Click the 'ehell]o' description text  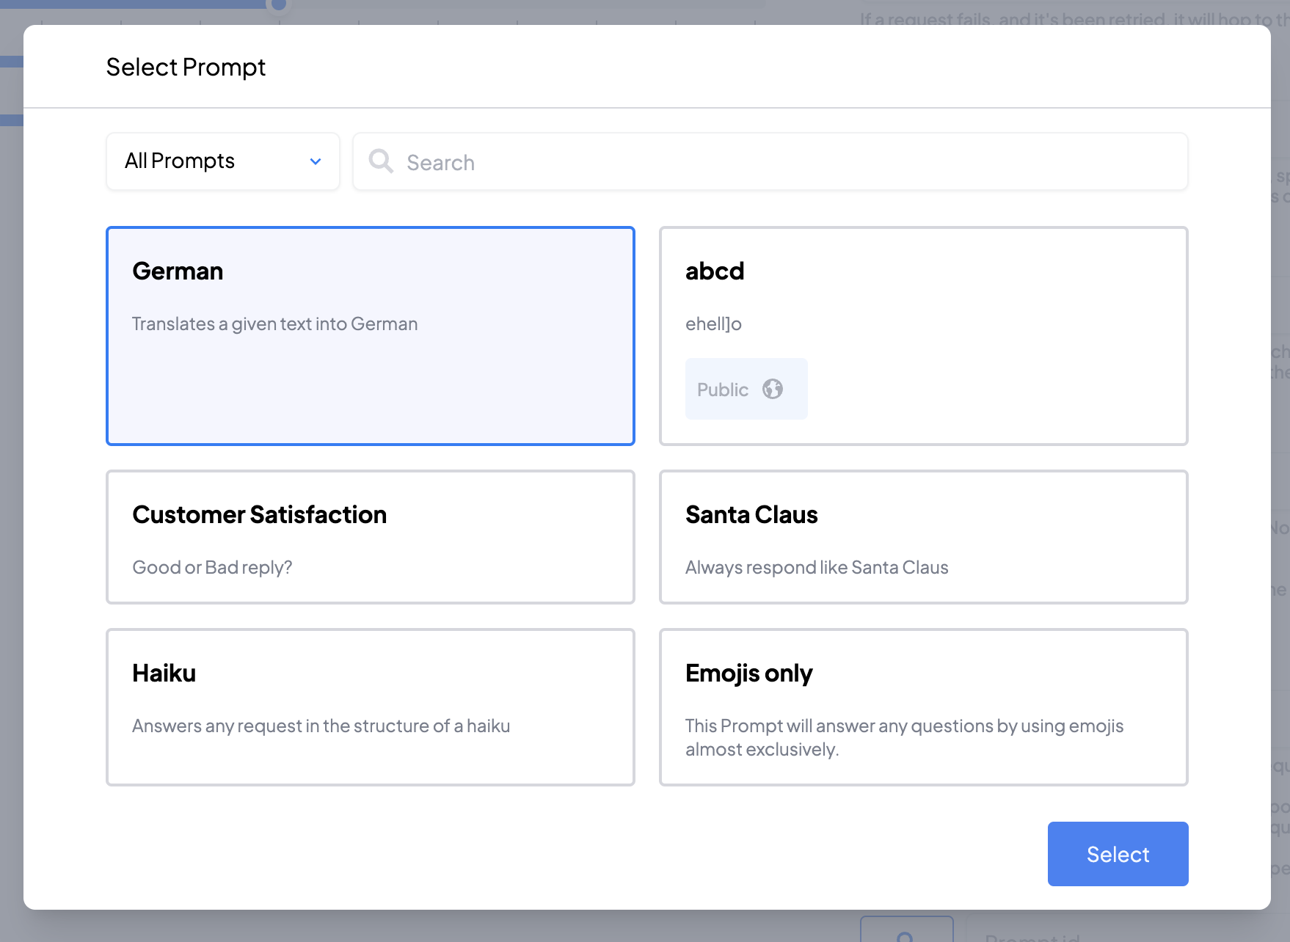click(x=713, y=324)
